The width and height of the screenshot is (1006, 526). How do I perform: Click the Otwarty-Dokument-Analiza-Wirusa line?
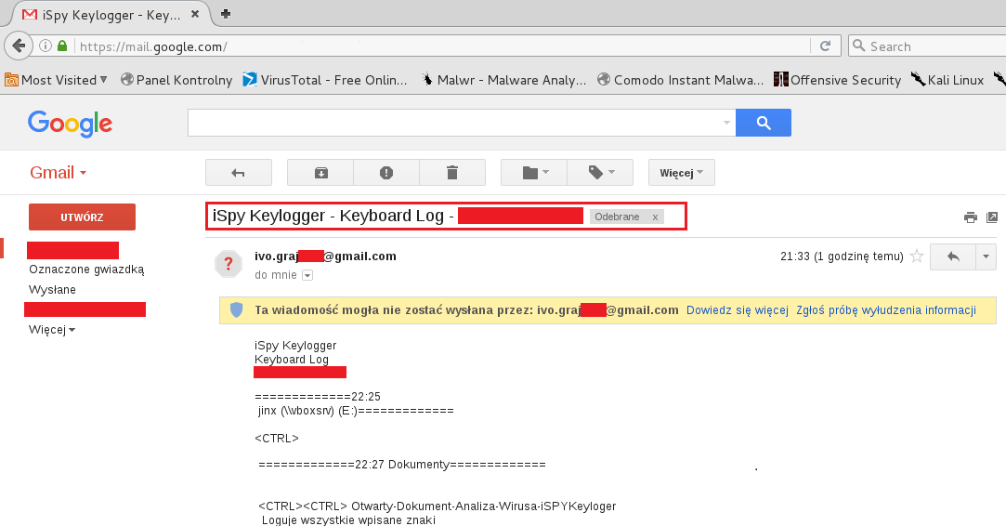click(438, 506)
